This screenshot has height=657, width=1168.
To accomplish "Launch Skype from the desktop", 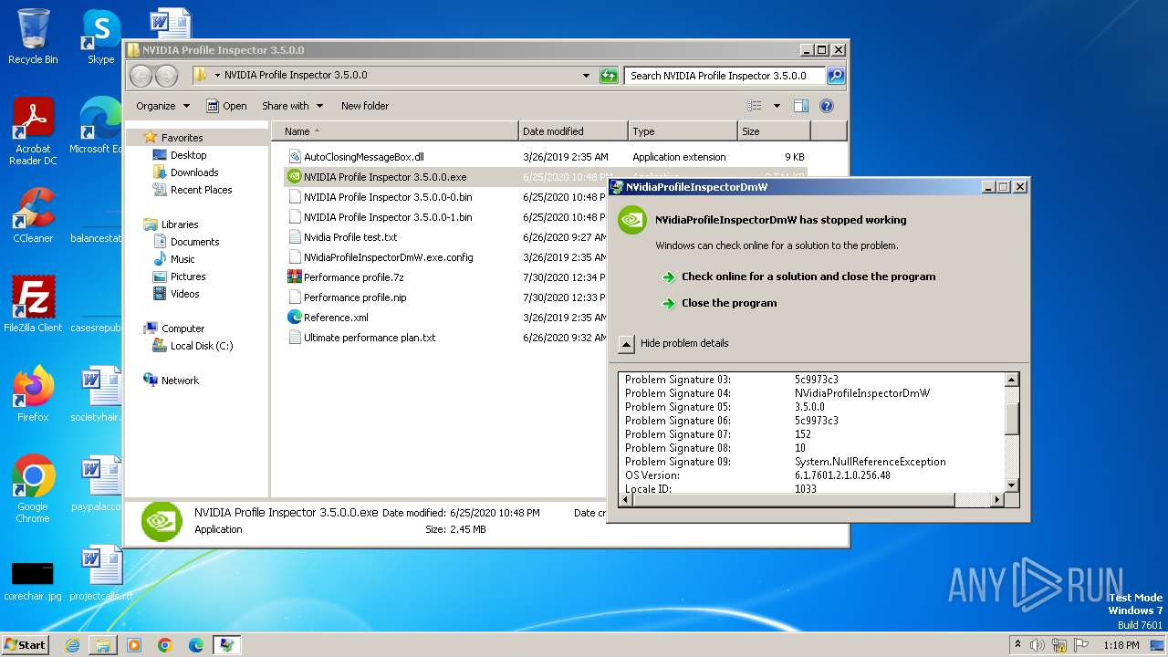I will (x=100, y=36).
